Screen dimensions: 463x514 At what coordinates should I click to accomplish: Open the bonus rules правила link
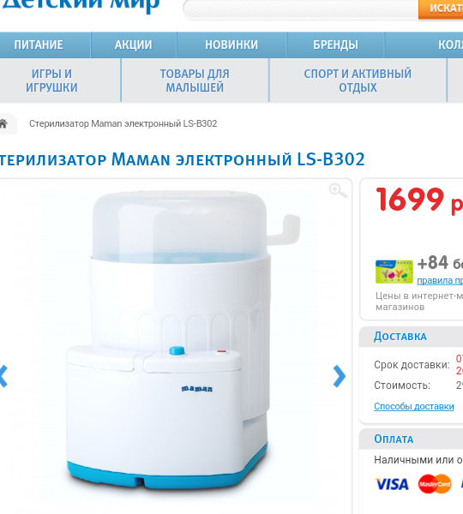pos(440,281)
